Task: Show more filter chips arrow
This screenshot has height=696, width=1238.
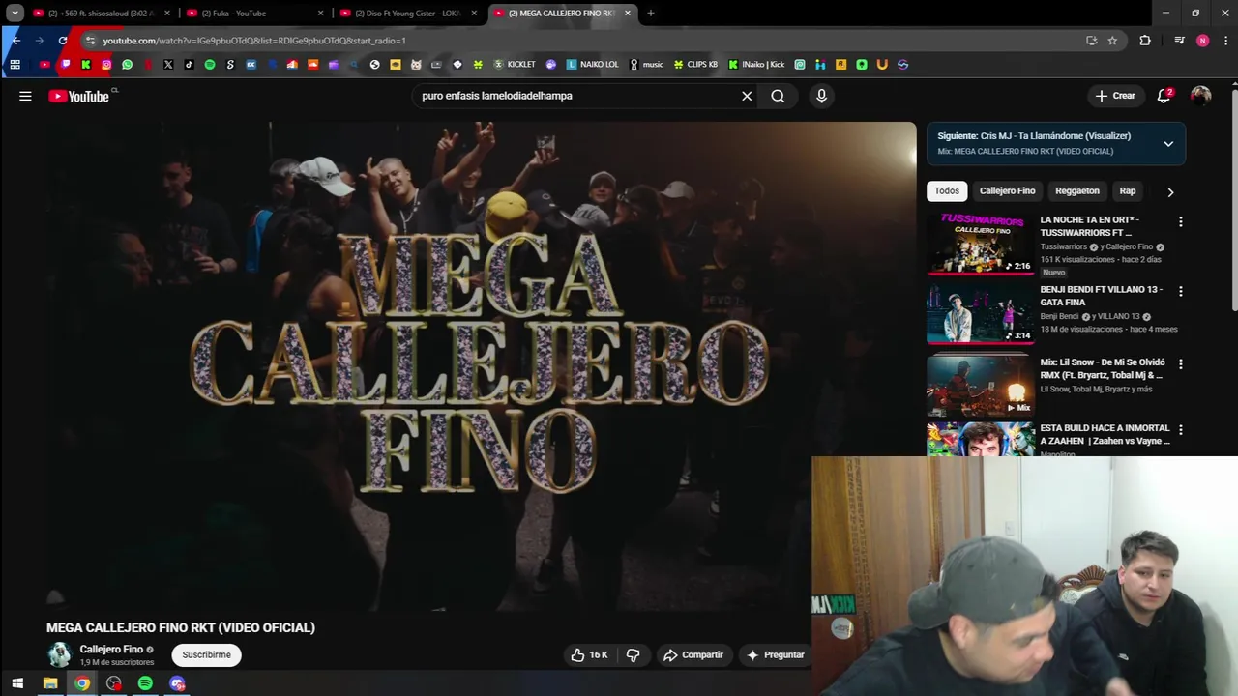Action: 1170,191
